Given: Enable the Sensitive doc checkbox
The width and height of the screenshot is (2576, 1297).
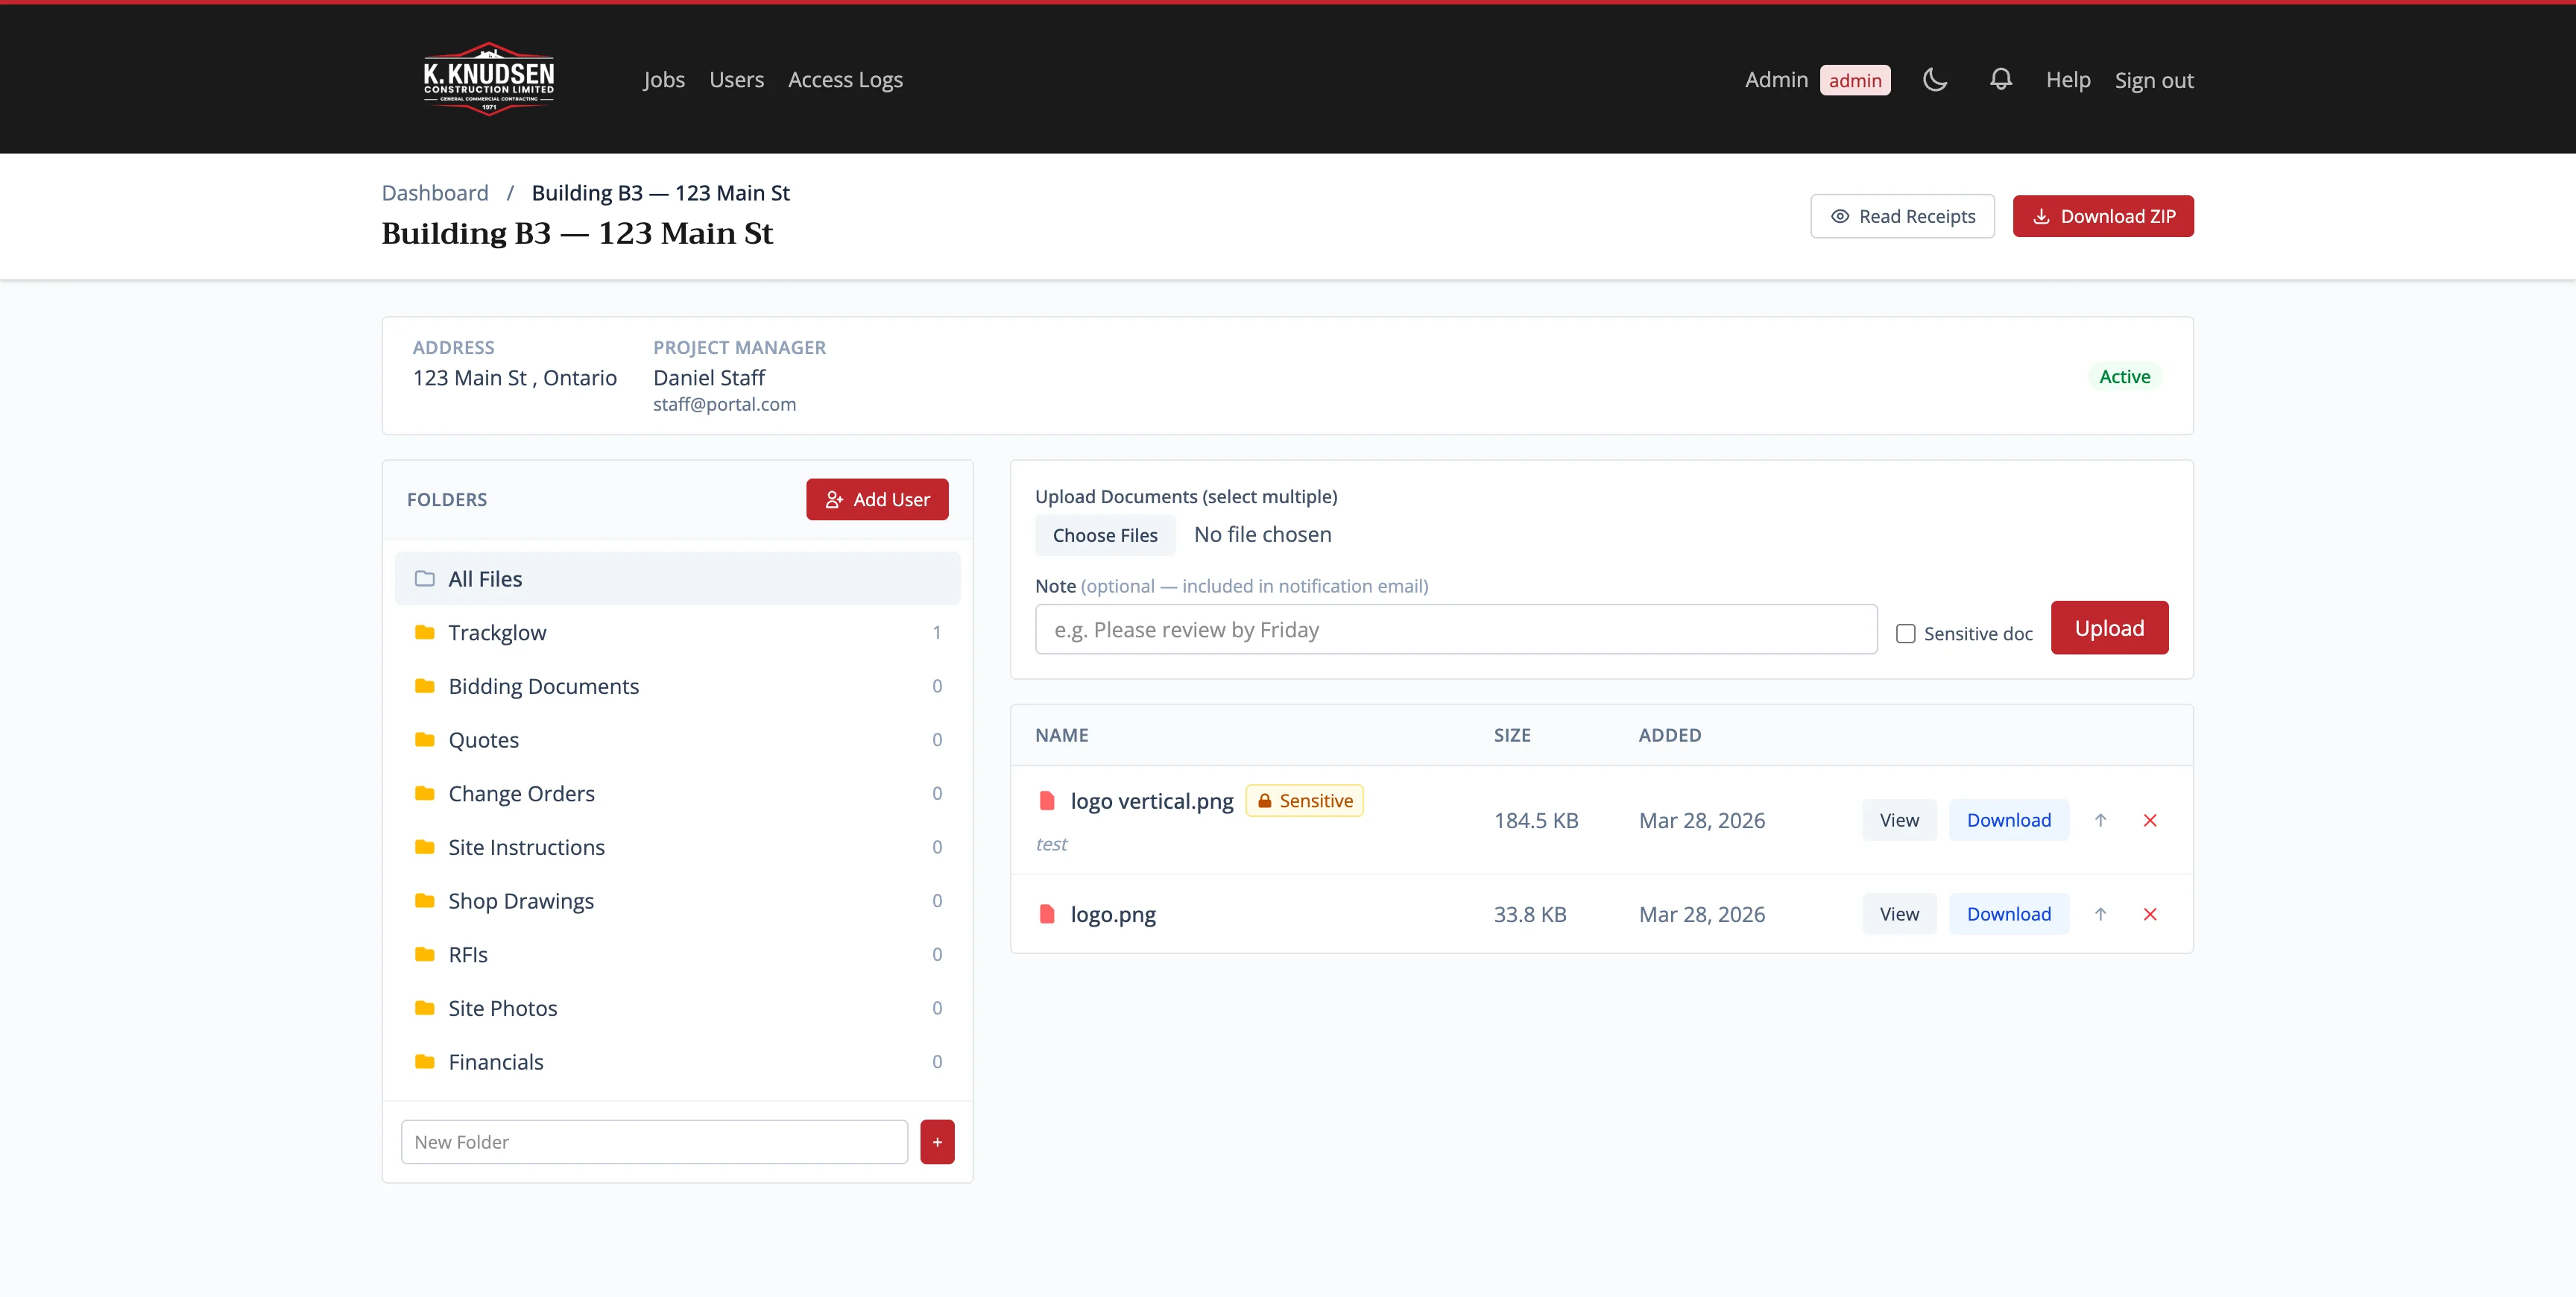Looking at the screenshot, I should point(1906,633).
